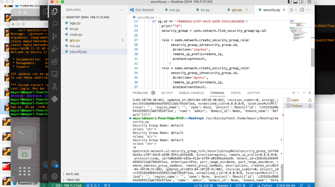335x187 pixels.
Task: Open the Accounts menu
Action: (55, 164)
